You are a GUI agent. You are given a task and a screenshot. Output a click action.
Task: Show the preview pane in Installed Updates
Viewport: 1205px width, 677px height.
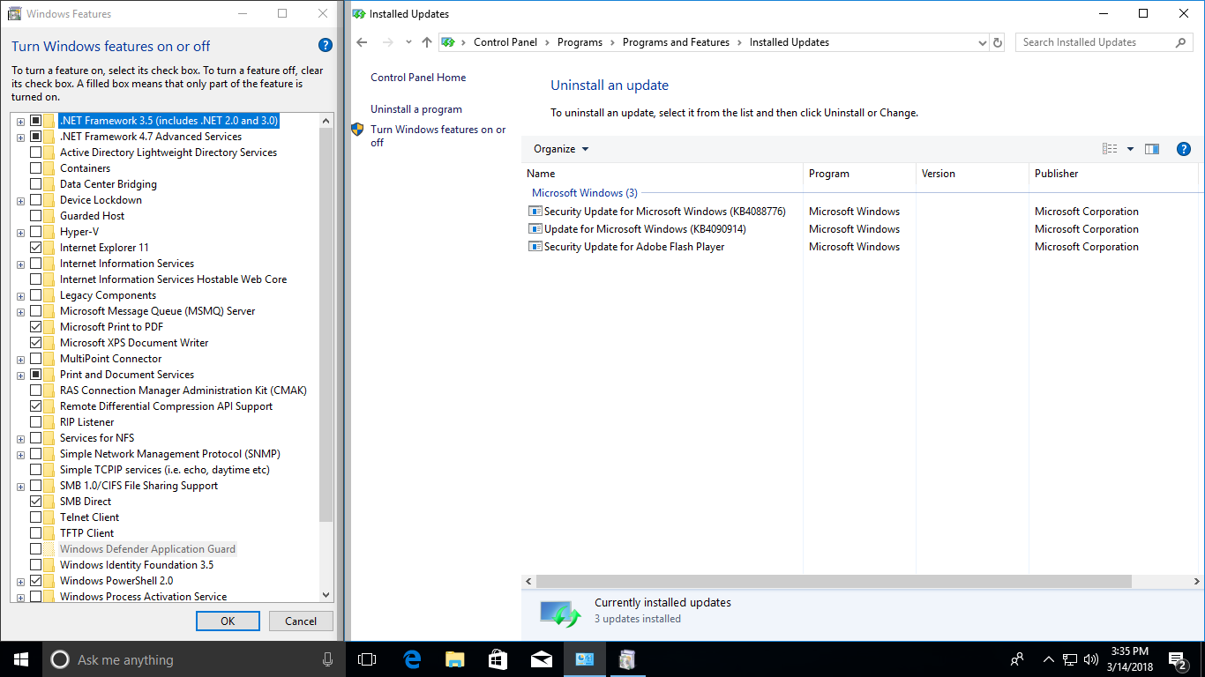(1152, 149)
